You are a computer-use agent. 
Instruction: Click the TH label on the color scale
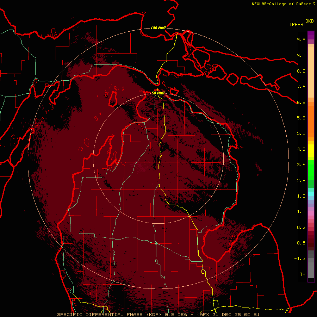pyautogui.click(x=303, y=274)
